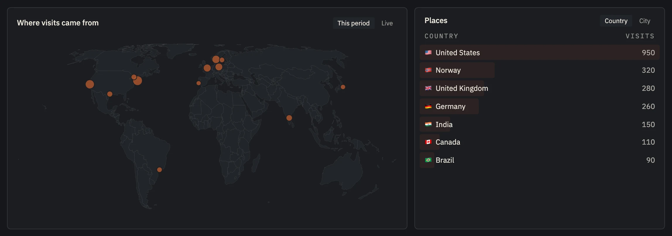Screen dimensions: 672x236
Task: Click the map marker in Texas
Action: pyautogui.click(x=110, y=94)
